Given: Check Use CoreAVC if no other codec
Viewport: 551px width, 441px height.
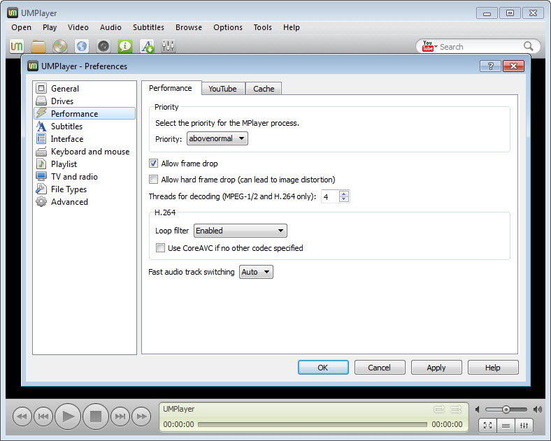Looking at the screenshot, I should point(160,248).
